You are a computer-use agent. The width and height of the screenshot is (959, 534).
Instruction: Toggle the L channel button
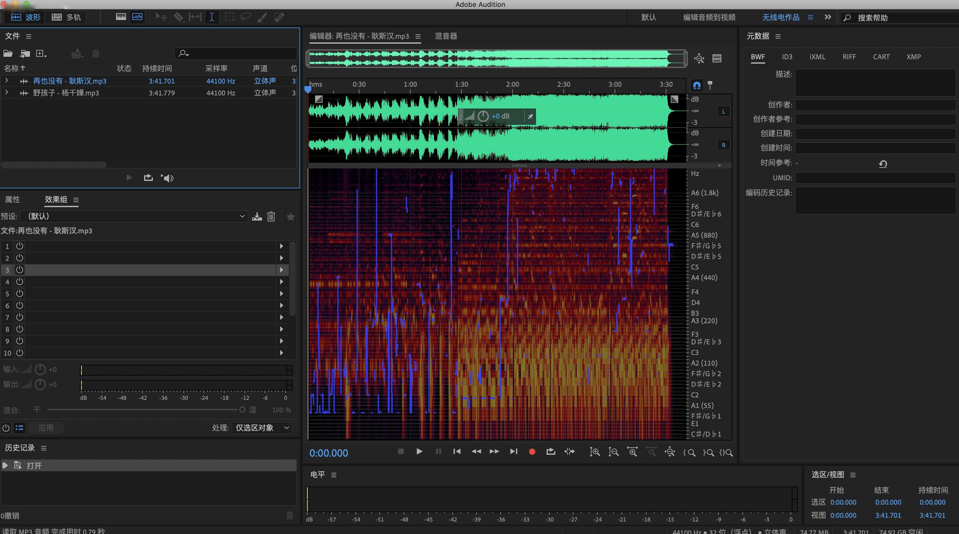pyautogui.click(x=723, y=111)
